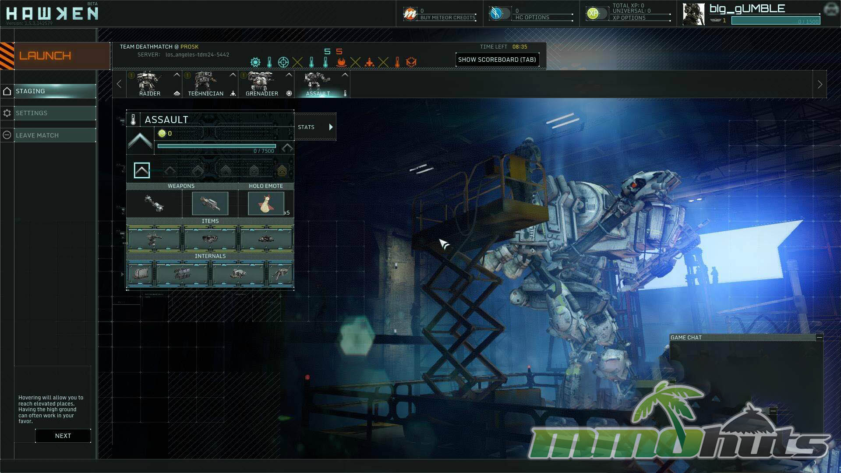Click the Meteor Credits currency icon
Viewport: 841px width, 473px height.
click(x=410, y=14)
